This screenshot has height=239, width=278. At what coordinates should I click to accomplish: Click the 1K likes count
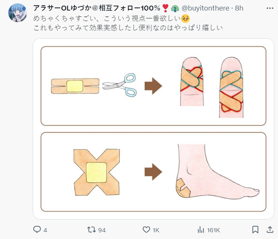pyautogui.click(x=156, y=230)
